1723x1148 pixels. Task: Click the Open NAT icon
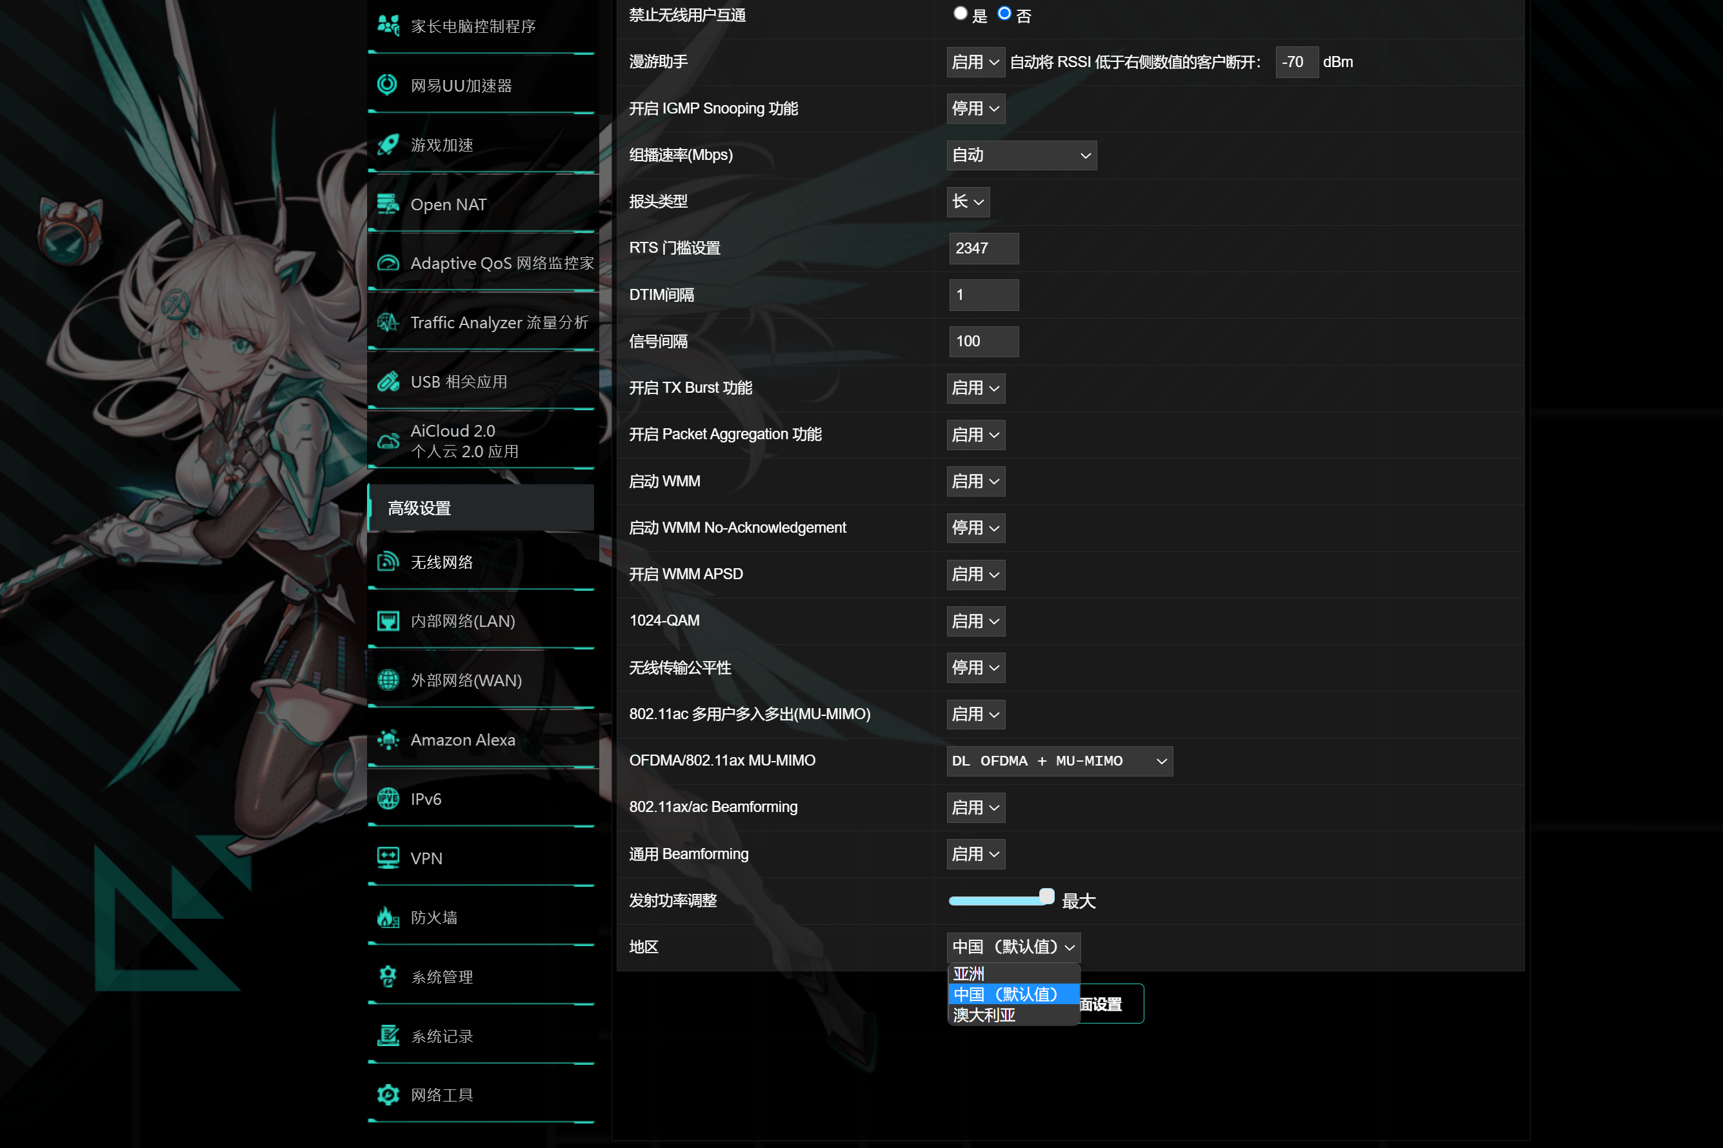point(388,204)
